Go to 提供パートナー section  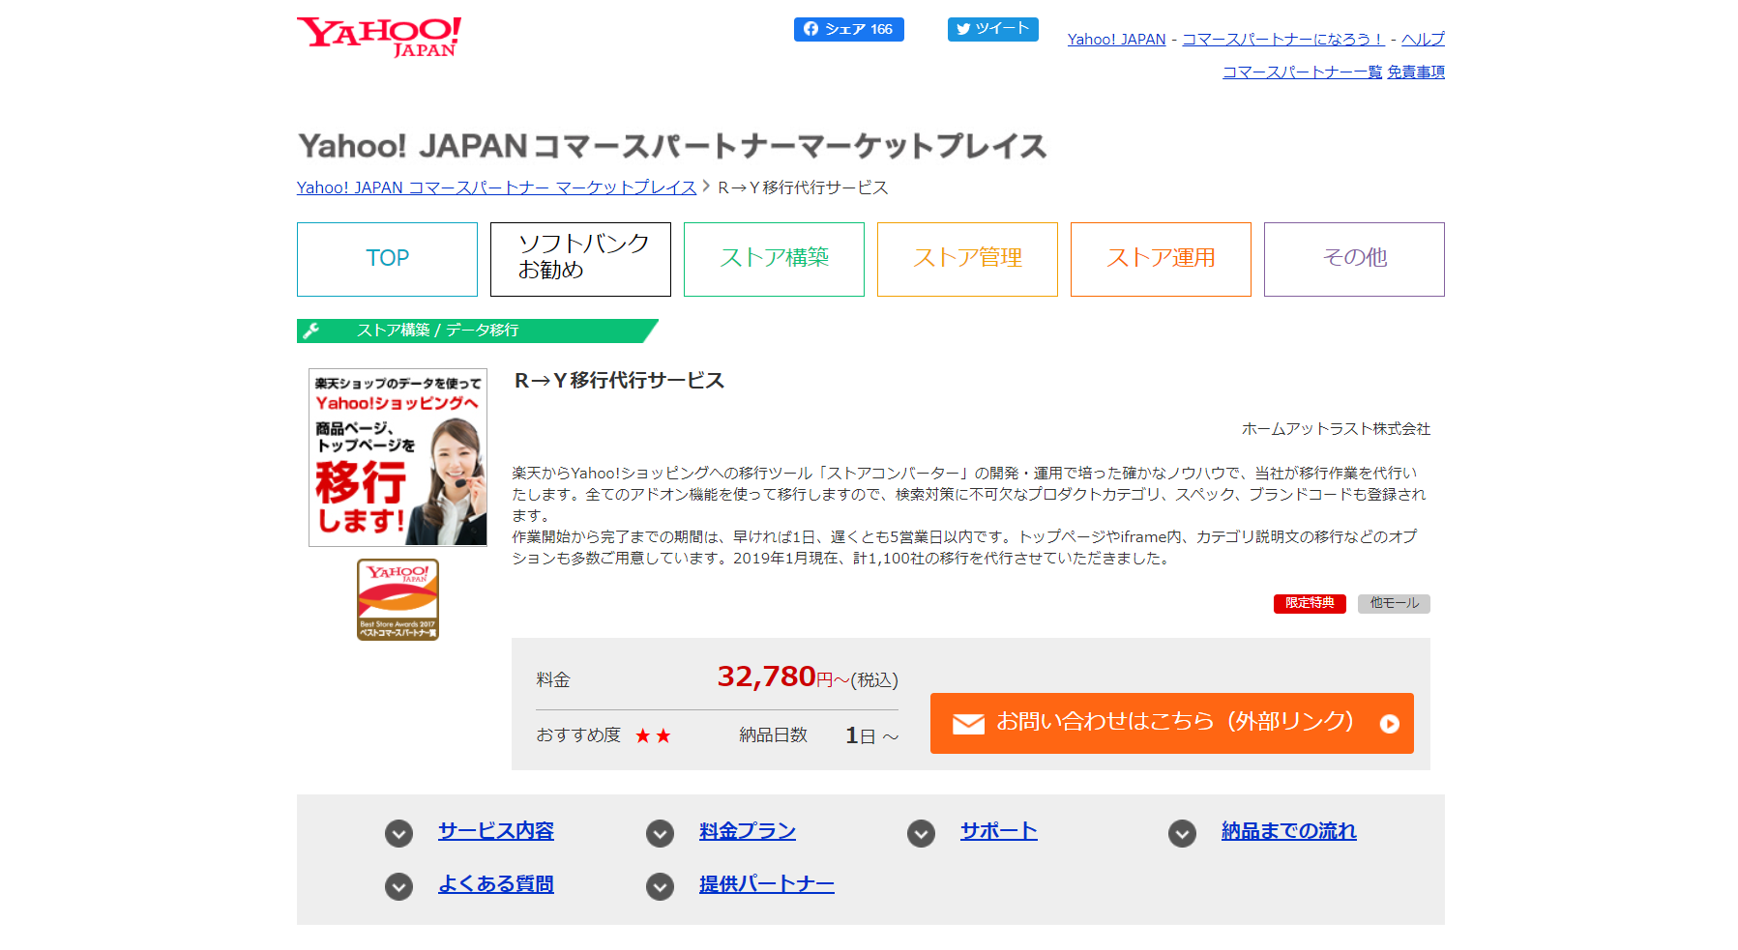(x=766, y=884)
